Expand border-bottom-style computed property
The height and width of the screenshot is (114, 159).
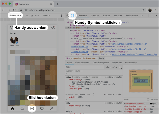(124, 106)
